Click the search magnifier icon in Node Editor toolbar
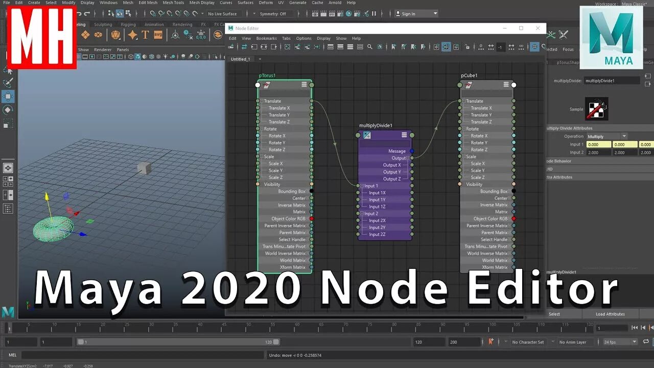Screen dimensions: 654x368 coord(369,47)
